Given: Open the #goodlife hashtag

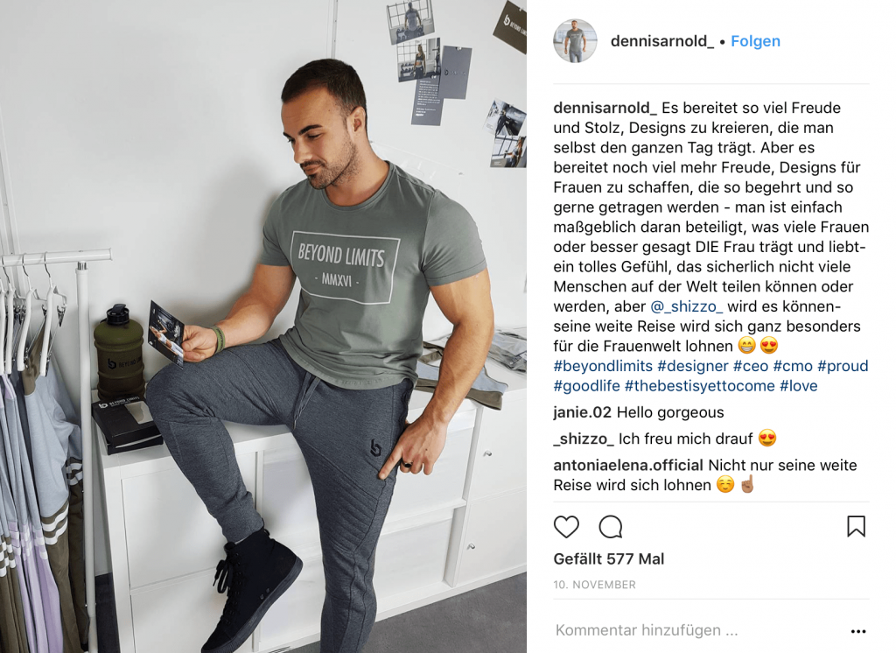Looking at the screenshot, I should point(586,386).
